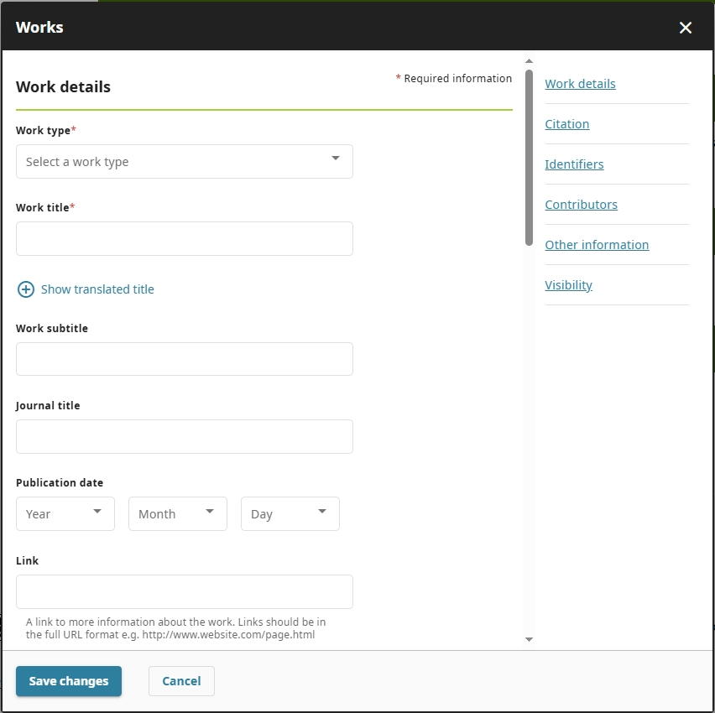The height and width of the screenshot is (713, 715).
Task: Click the plus icon beside Show translated title
Action: [x=26, y=289]
